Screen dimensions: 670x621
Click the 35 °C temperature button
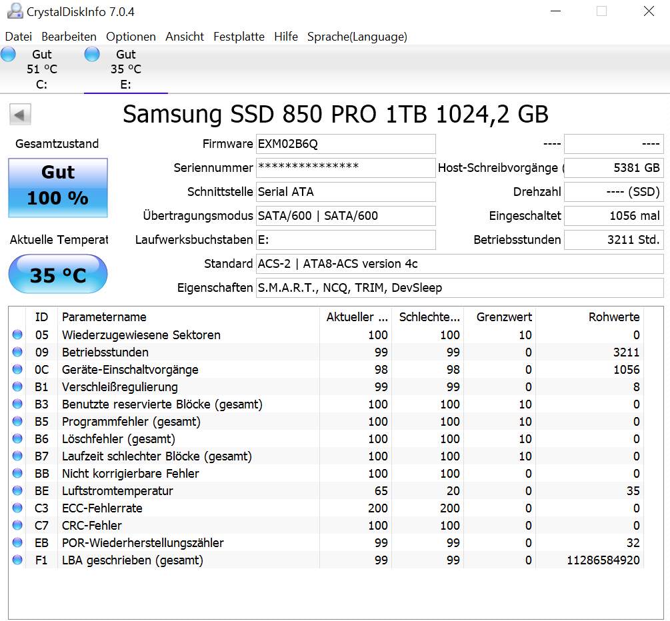point(58,275)
